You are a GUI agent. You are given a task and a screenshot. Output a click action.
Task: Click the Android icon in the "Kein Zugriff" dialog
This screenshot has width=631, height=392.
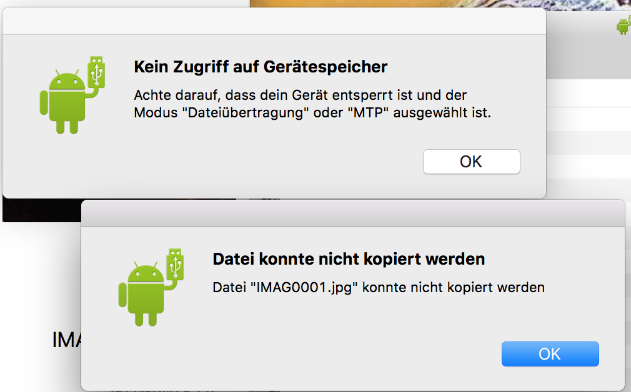tap(72, 96)
